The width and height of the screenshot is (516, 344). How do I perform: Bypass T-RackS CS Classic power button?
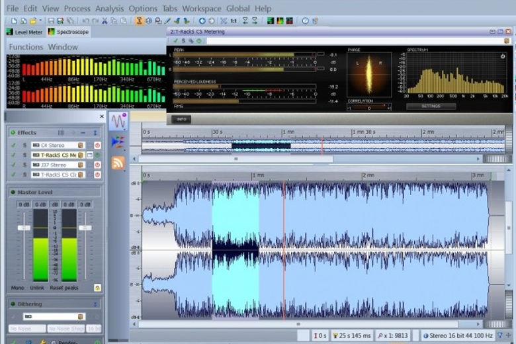(97, 175)
